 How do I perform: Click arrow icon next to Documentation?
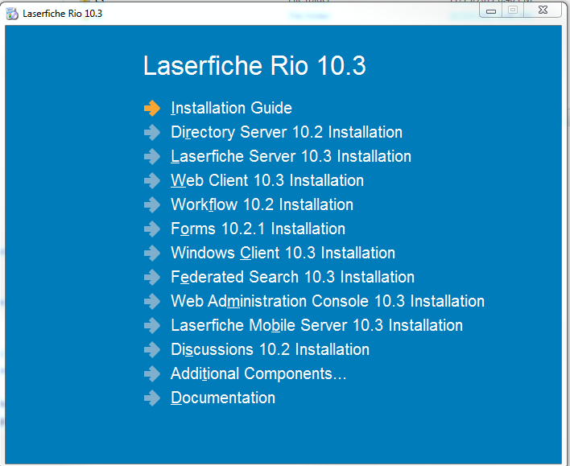[x=152, y=398]
